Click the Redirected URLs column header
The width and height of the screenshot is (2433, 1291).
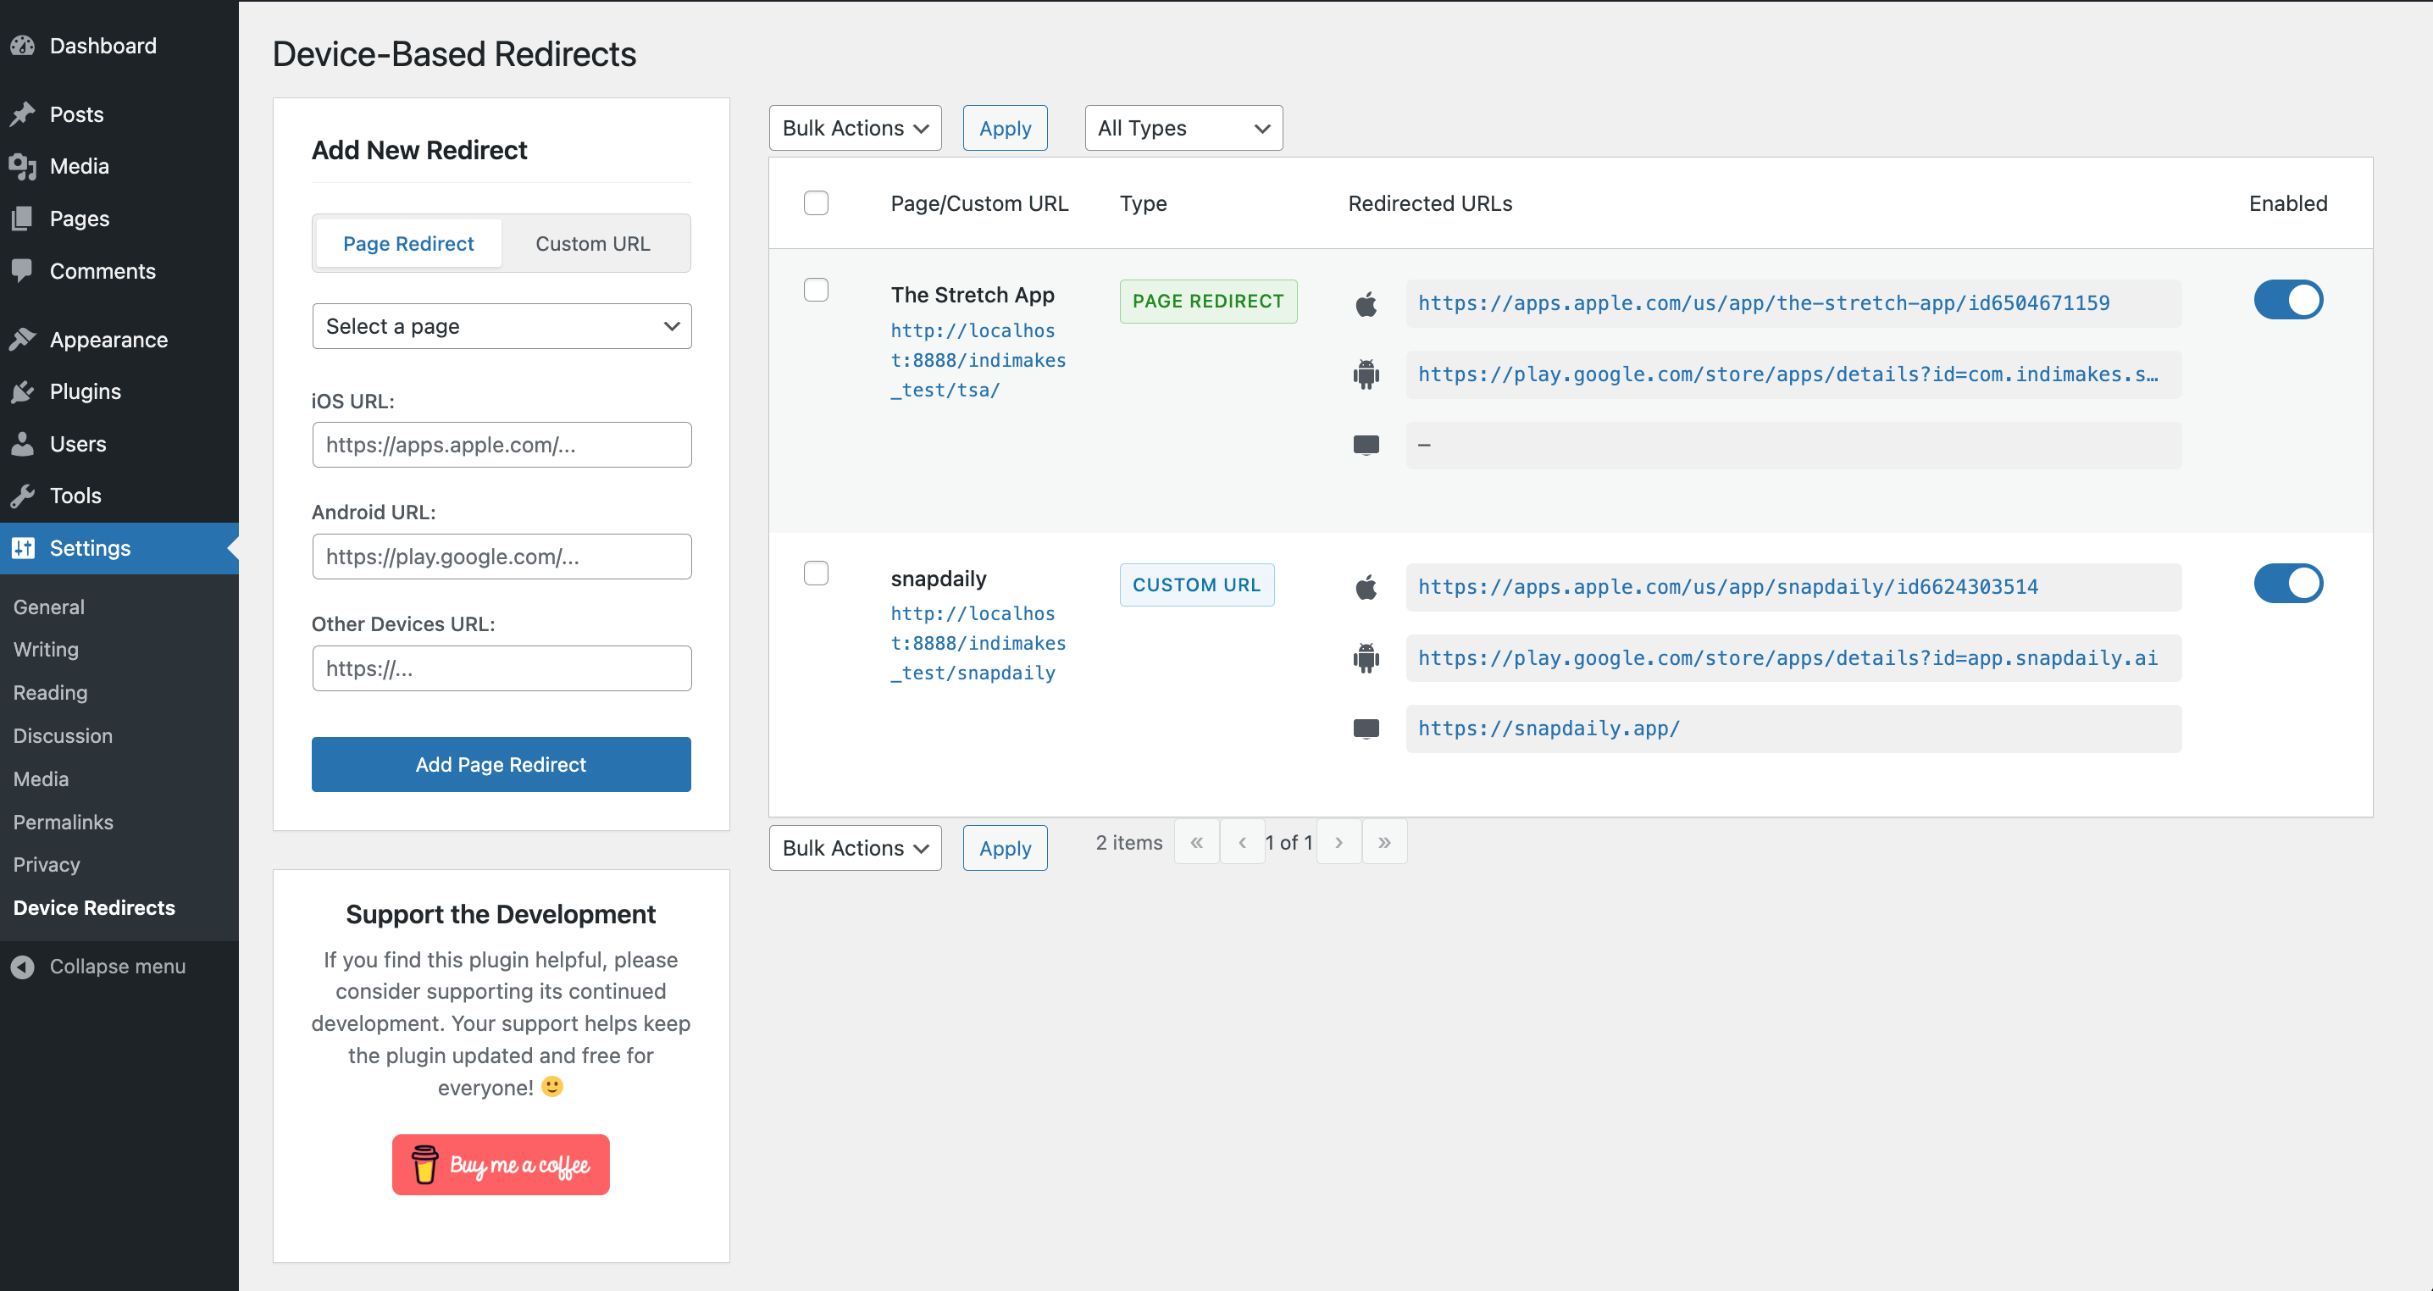pos(1430,203)
